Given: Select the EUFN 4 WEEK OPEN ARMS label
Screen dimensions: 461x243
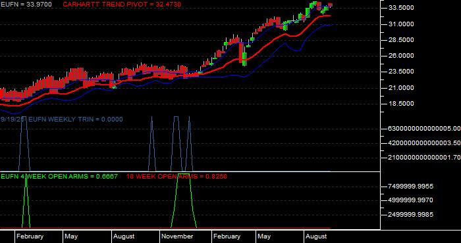Looking at the screenshot, I should [x=59, y=177].
